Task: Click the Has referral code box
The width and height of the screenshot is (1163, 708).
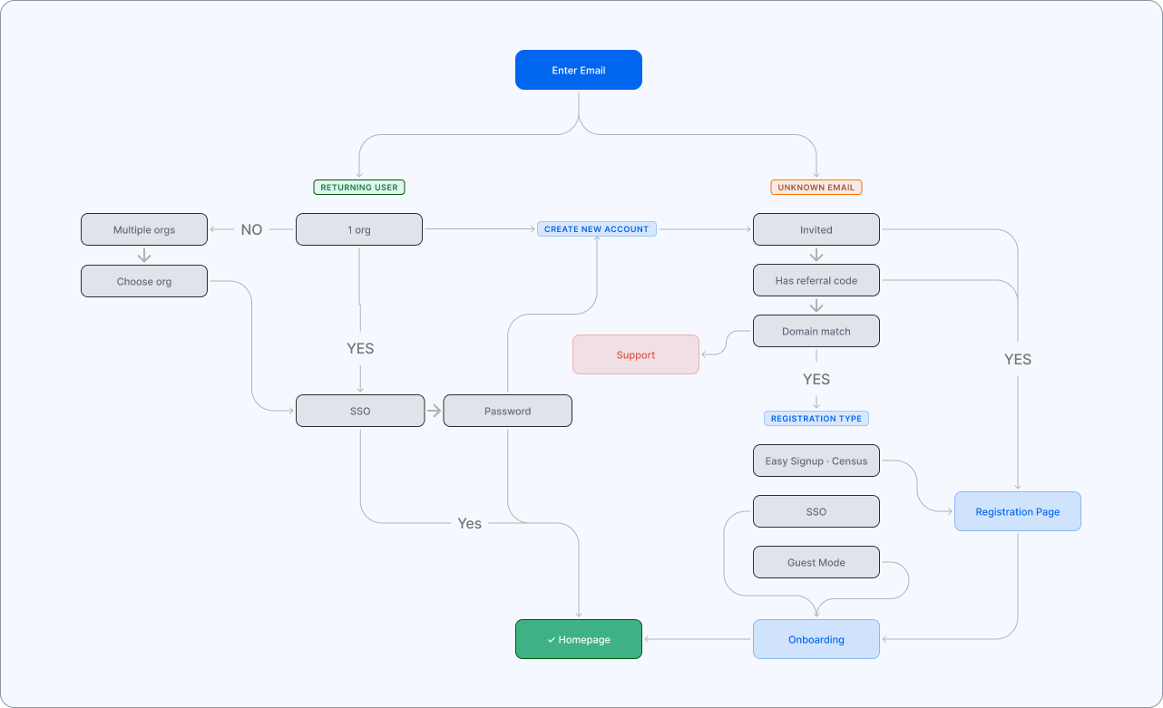Action: point(816,280)
